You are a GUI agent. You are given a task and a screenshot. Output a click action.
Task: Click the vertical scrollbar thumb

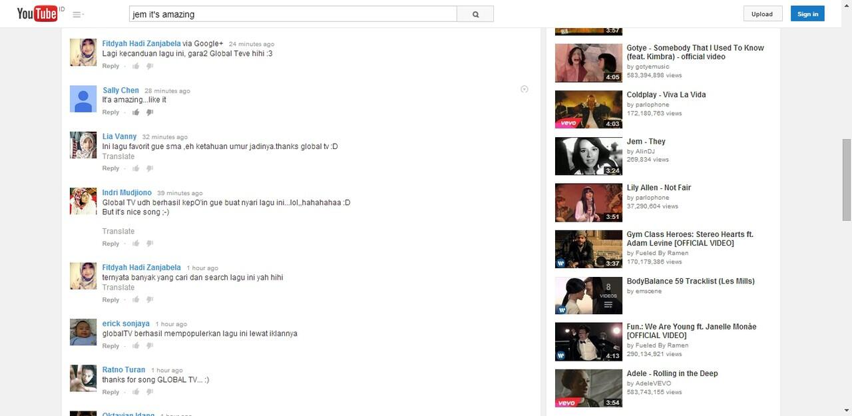pyautogui.click(x=847, y=179)
